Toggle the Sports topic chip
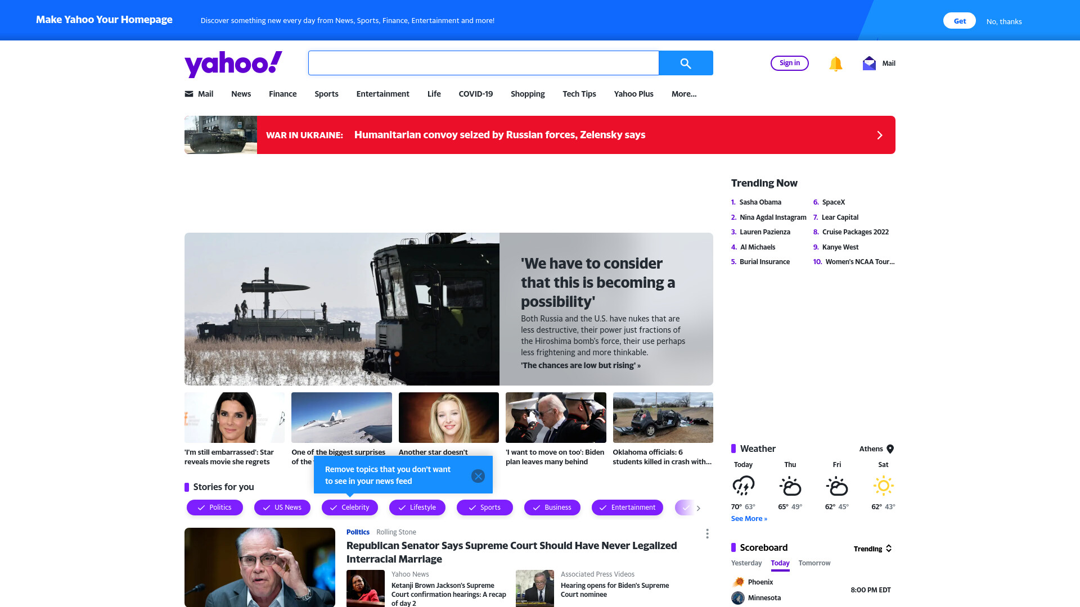Screen dimensions: 1080x607 coord(485,508)
